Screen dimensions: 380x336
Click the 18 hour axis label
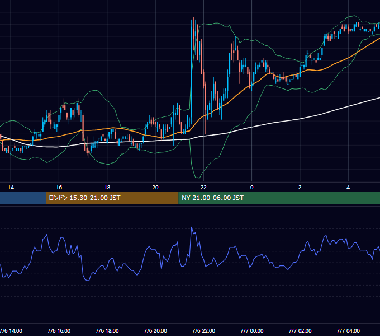pyautogui.click(x=107, y=188)
